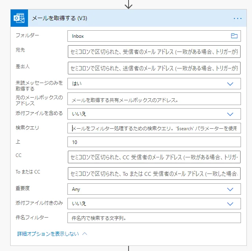Focus the 元のメールボックスのアドレス field
252x251 pixels.
(x=154, y=100)
